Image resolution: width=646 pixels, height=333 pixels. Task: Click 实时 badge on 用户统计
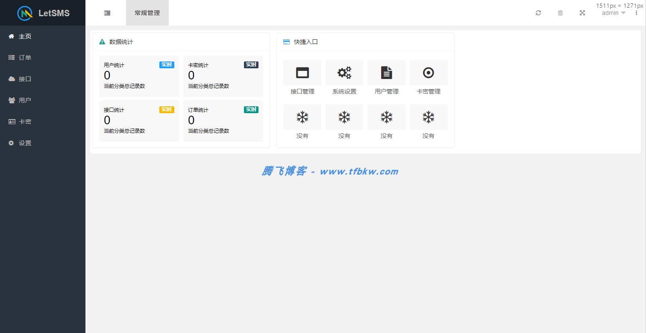[x=167, y=65]
